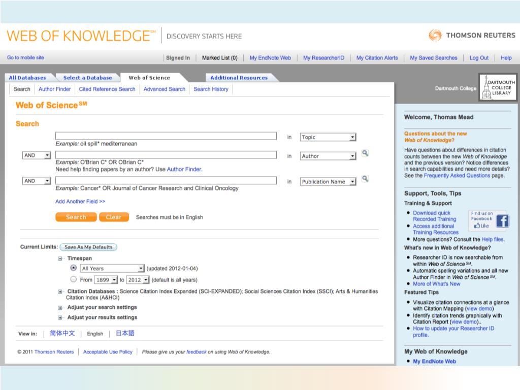520x390 pixels.
Task: Click Go to mobile site link
Action: pyautogui.click(x=25, y=57)
